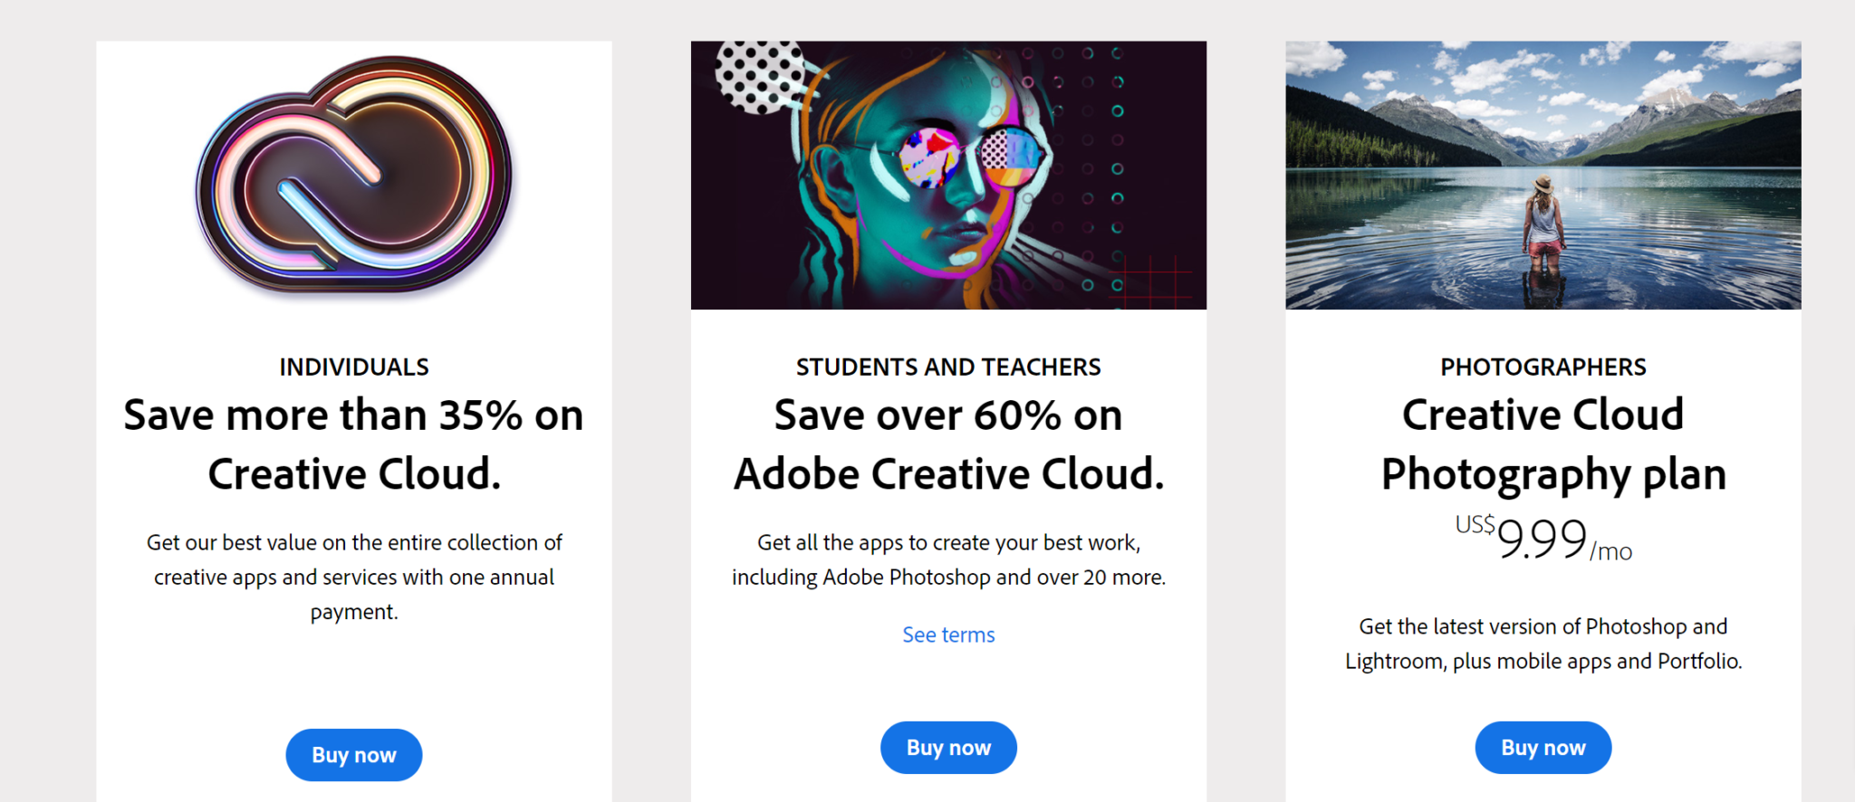
Task: Click Buy now for the Students and Teachers plan
Action: [948, 747]
